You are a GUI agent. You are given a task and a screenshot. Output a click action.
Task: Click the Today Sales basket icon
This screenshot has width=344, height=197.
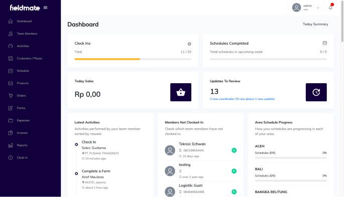[181, 92]
